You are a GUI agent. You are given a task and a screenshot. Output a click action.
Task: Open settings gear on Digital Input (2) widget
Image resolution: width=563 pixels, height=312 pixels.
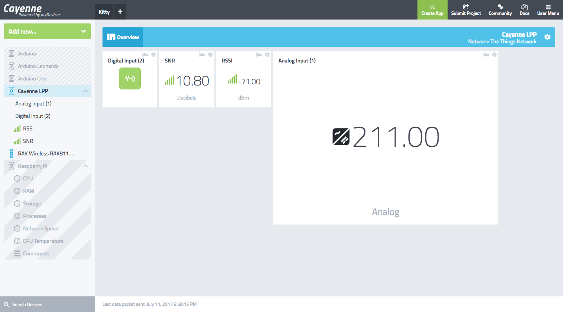153,55
